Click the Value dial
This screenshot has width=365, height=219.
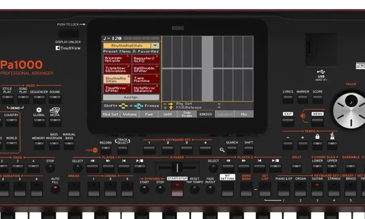[350, 111]
